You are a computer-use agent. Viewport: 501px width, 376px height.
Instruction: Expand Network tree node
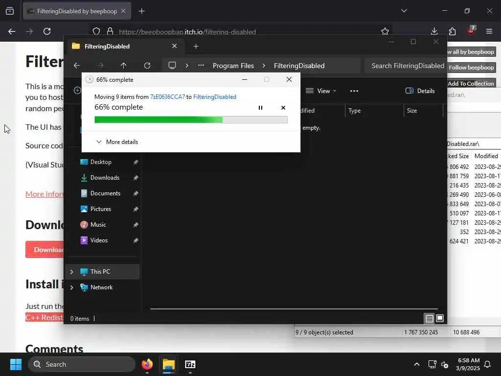click(71, 287)
